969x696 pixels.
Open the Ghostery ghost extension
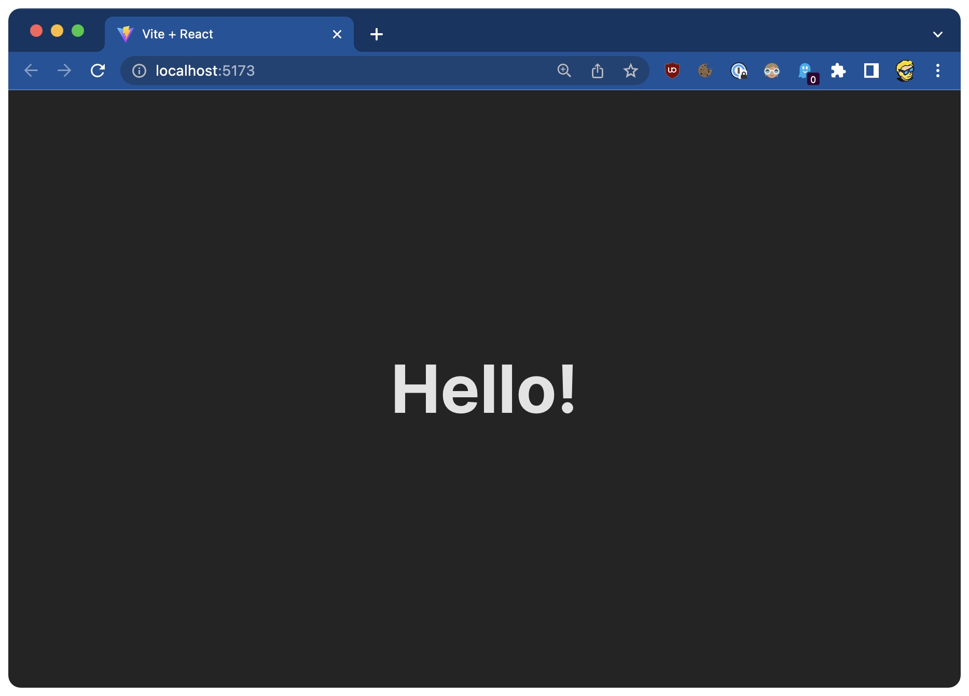pyautogui.click(x=805, y=71)
